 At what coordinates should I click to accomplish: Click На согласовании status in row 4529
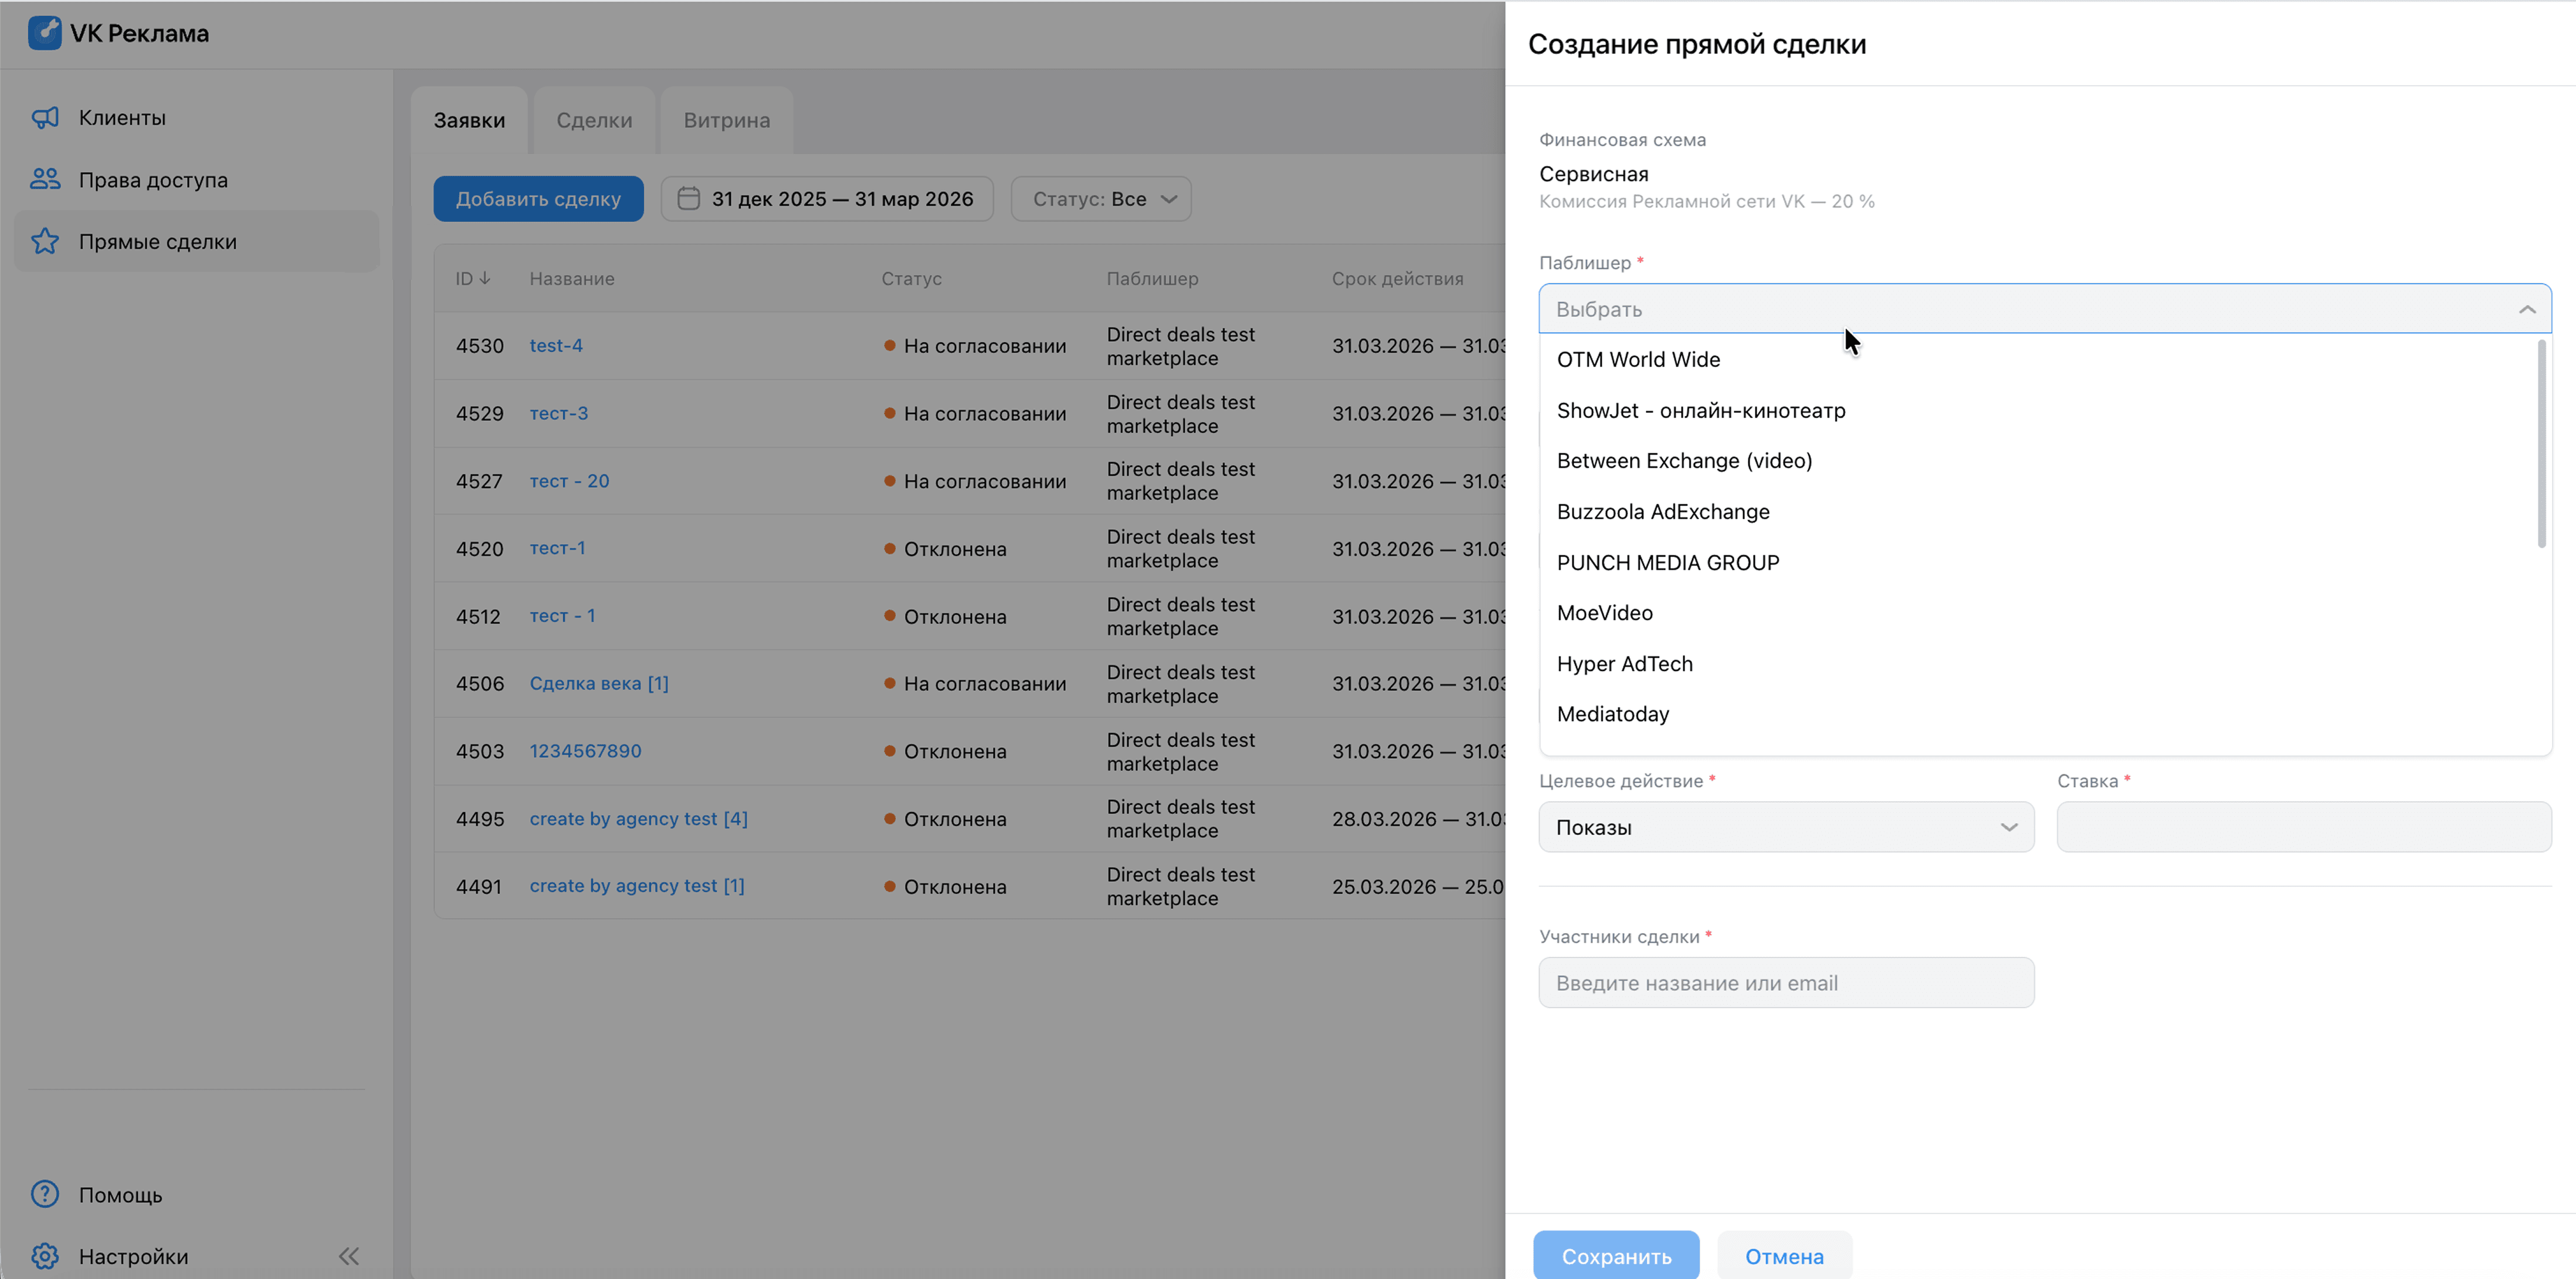975,414
